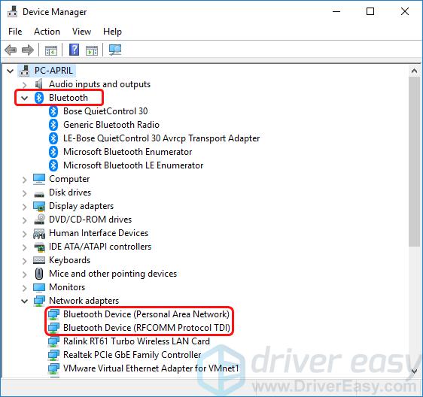The height and width of the screenshot is (397, 423).
Task: Open the View menu
Action: point(81,32)
